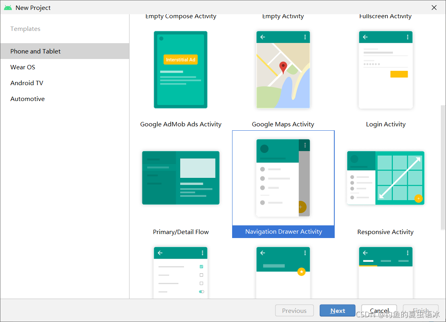Click the Google Maps Activity label
Image resolution: width=446 pixels, height=322 pixels.
pyautogui.click(x=283, y=124)
